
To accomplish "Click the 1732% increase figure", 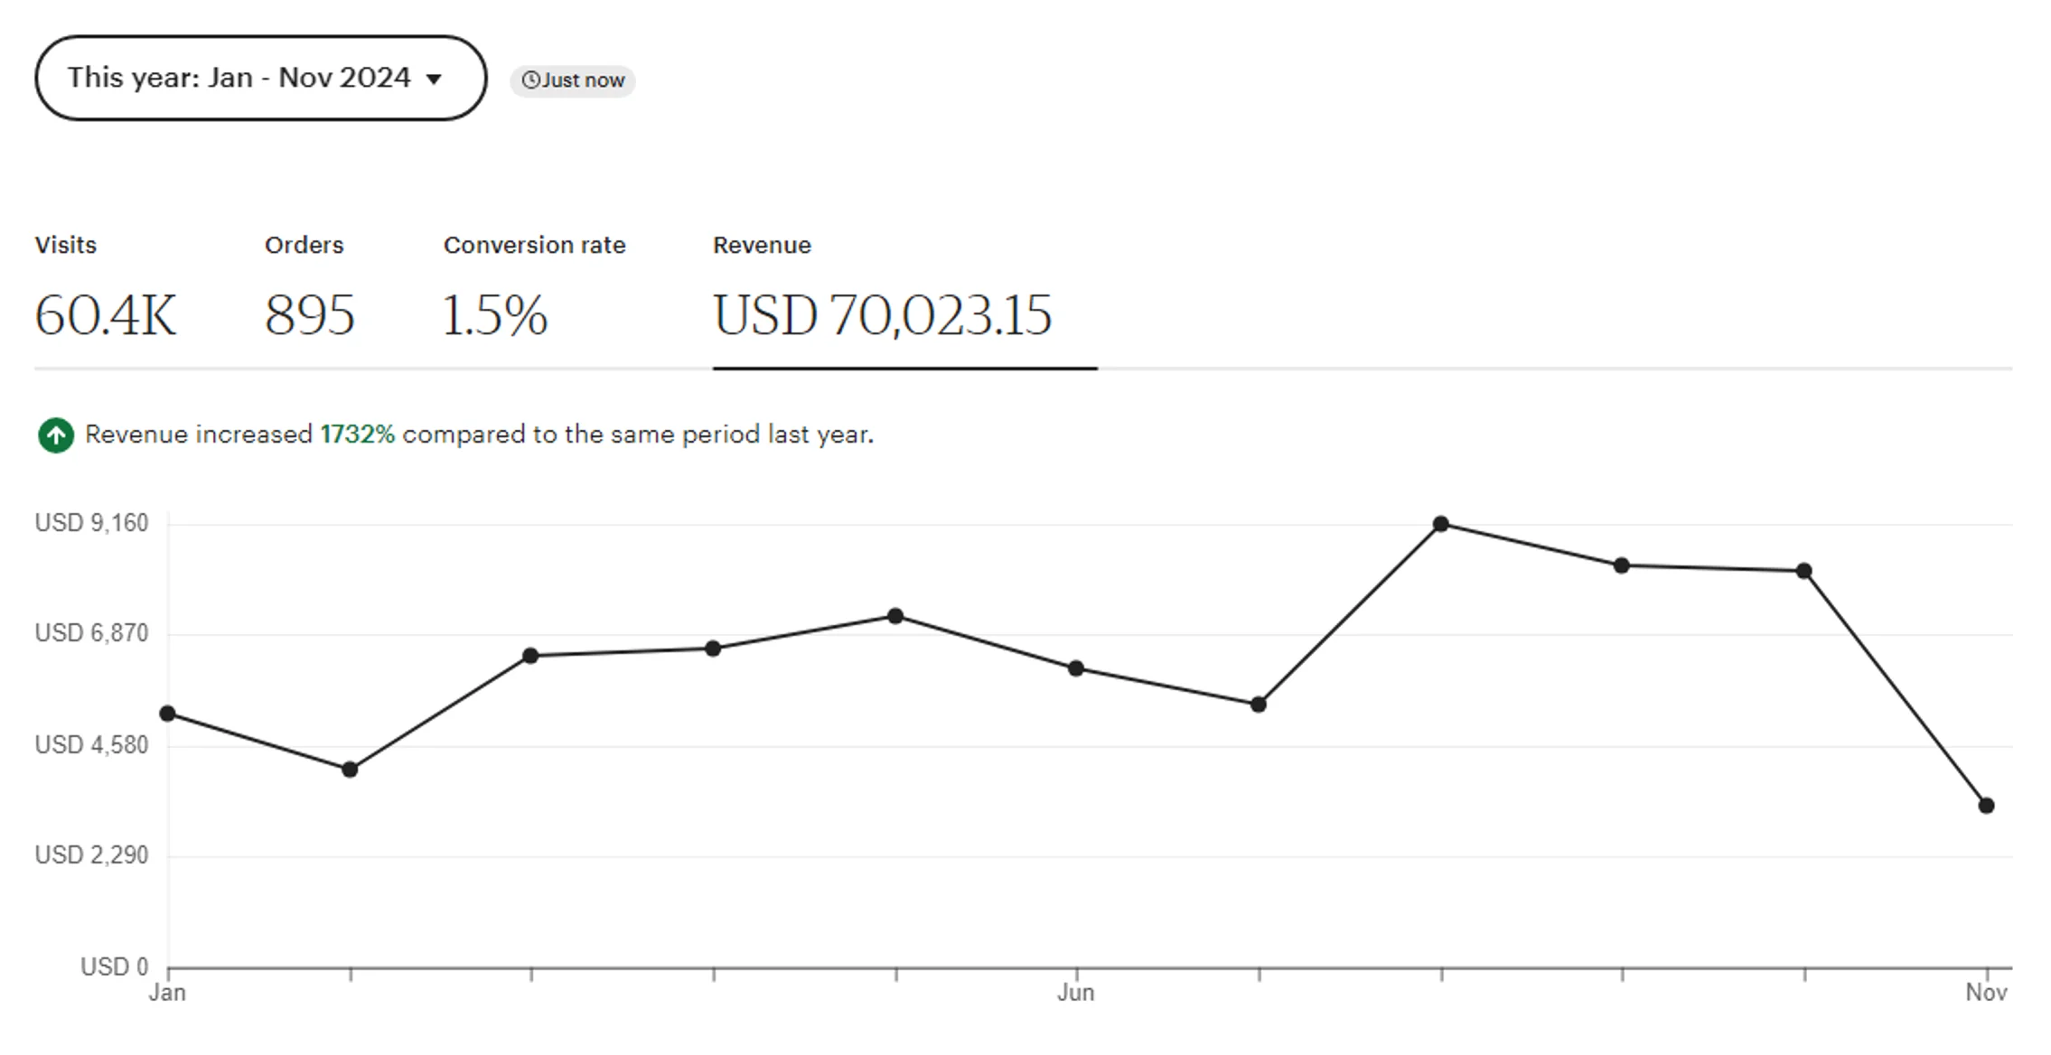I will (358, 434).
